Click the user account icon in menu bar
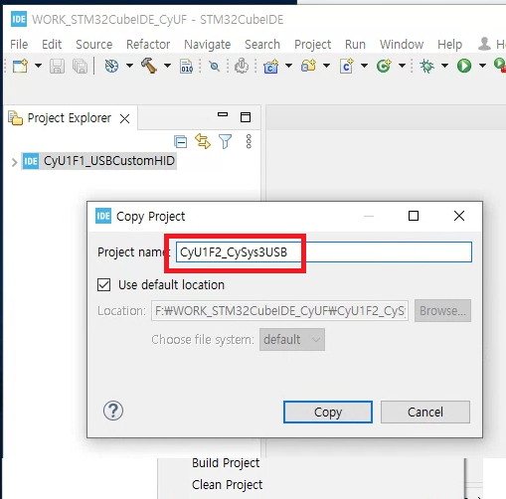This screenshot has height=499, width=506. coord(484,44)
